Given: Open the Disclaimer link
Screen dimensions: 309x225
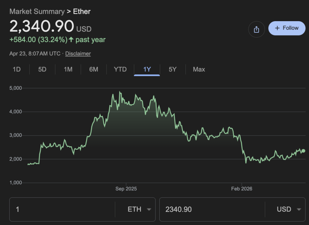Looking at the screenshot, I should pyautogui.click(x=78, y=54).
